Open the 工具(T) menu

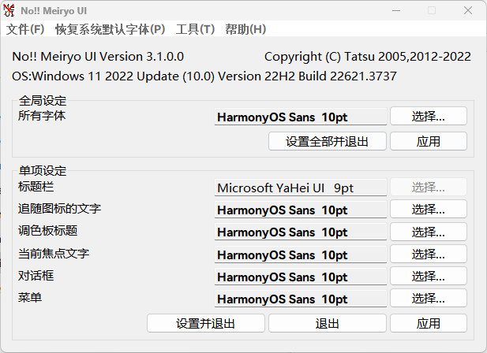click(x=195, y=29)
